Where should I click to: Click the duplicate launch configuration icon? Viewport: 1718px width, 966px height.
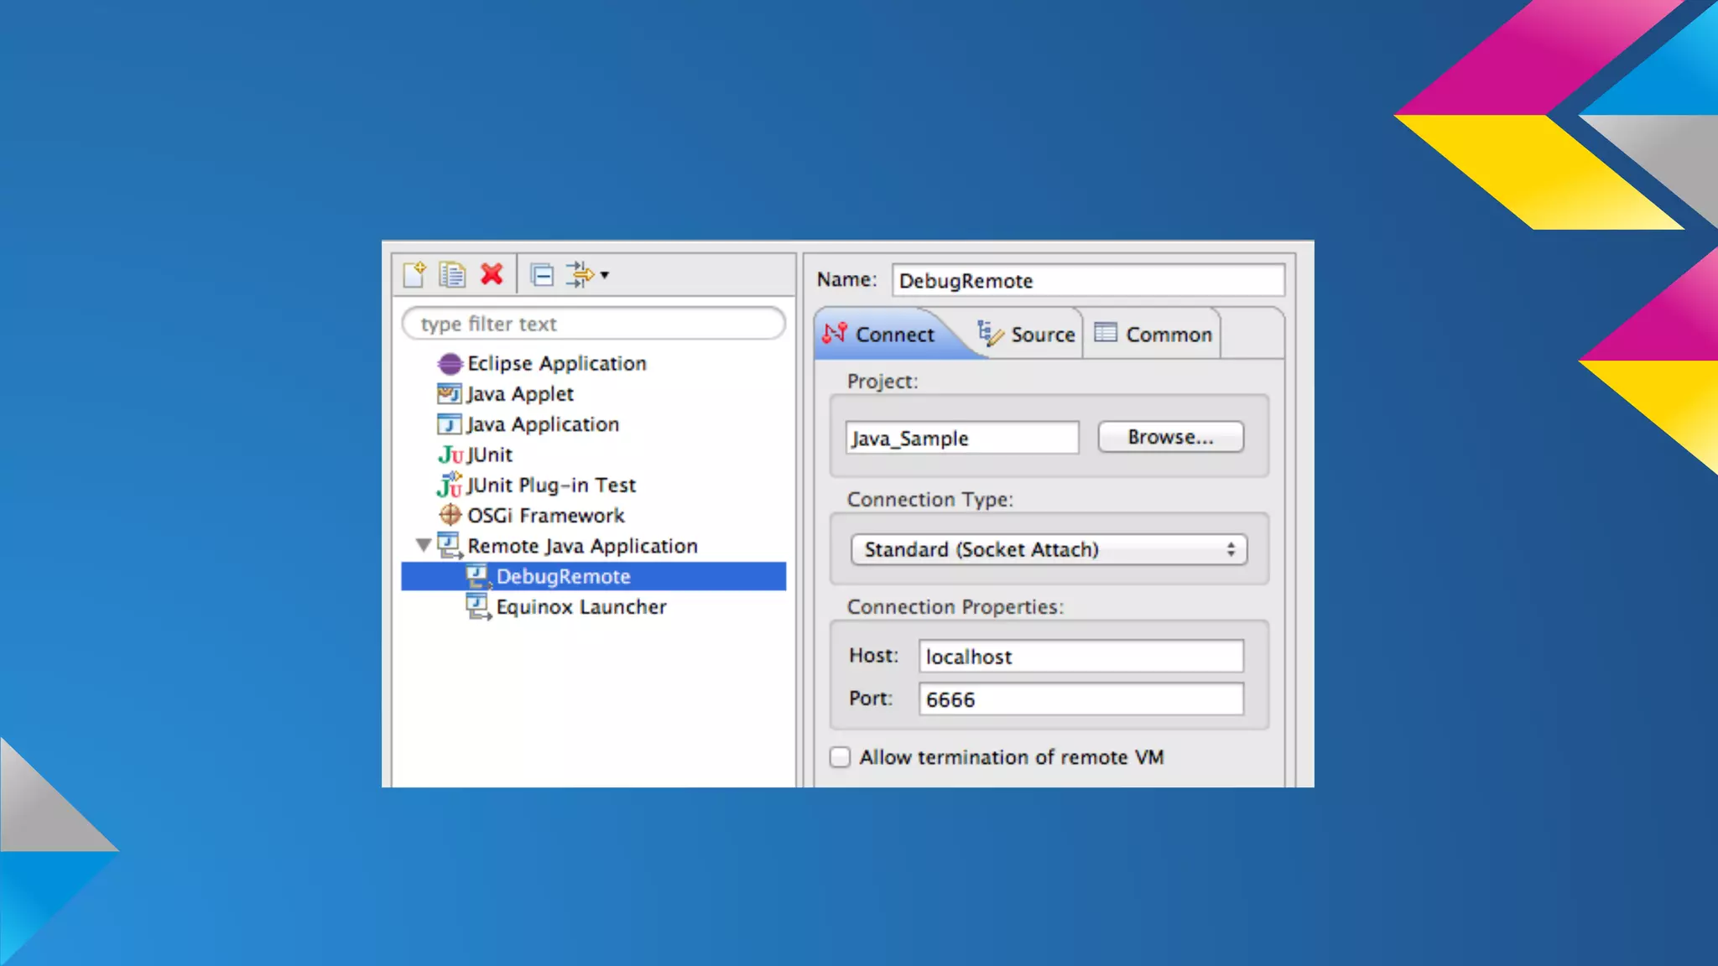point(452,274)
